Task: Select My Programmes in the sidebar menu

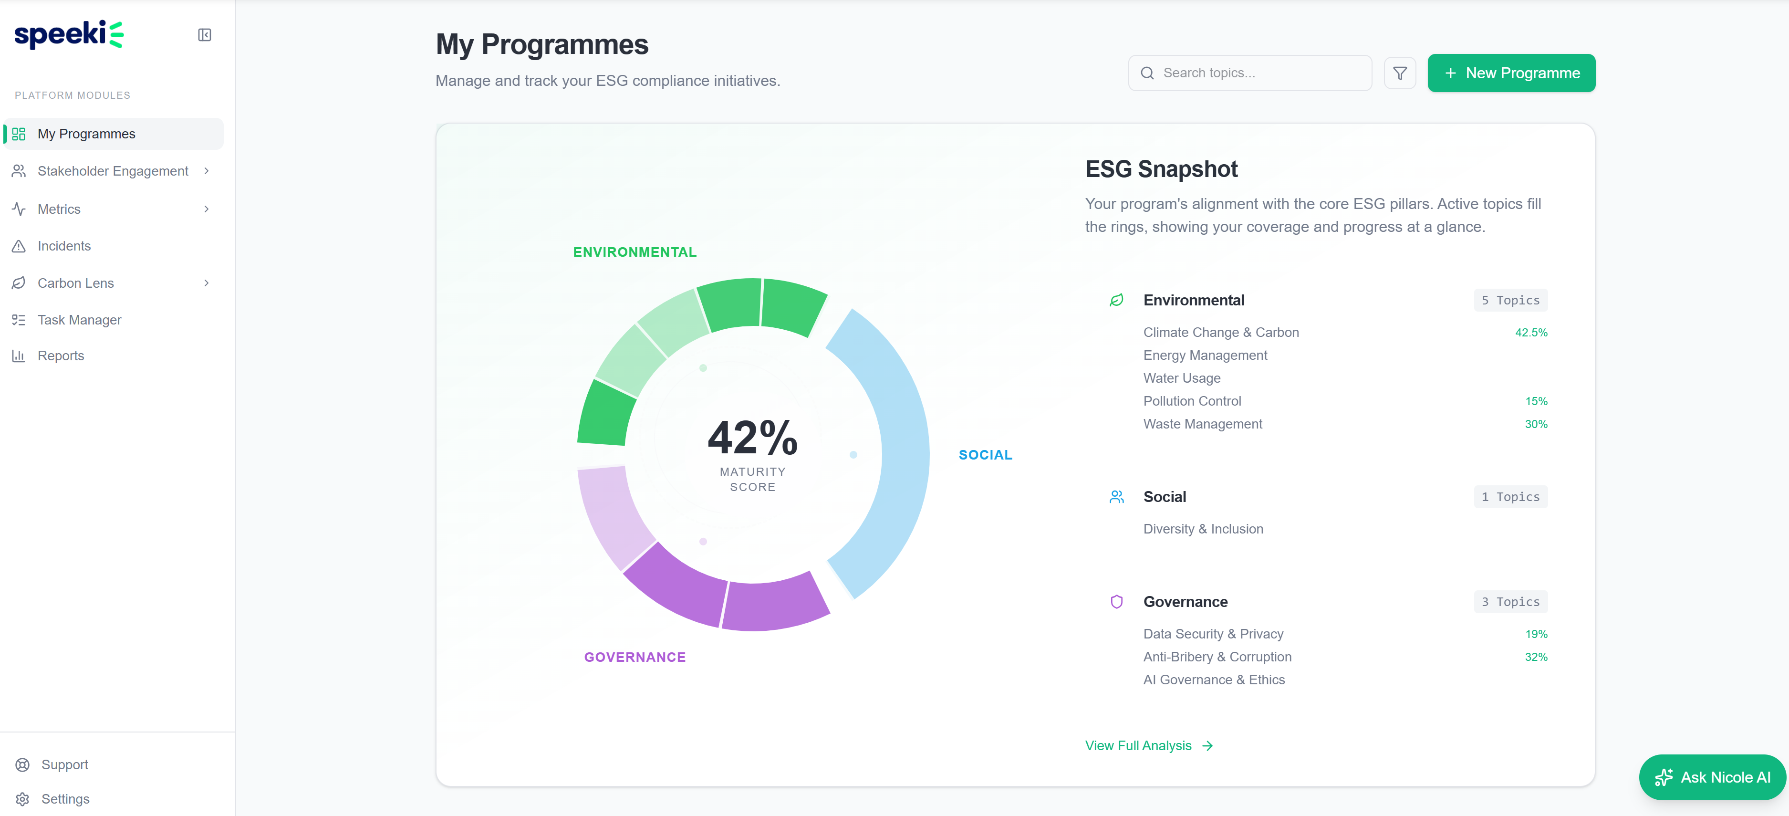Action: pos(86,134)
